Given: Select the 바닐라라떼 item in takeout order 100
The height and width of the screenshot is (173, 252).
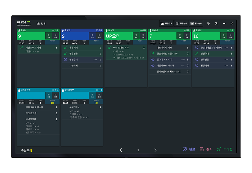Looking at the screenshot, I should pyautogui.click(x=31, y=119).
